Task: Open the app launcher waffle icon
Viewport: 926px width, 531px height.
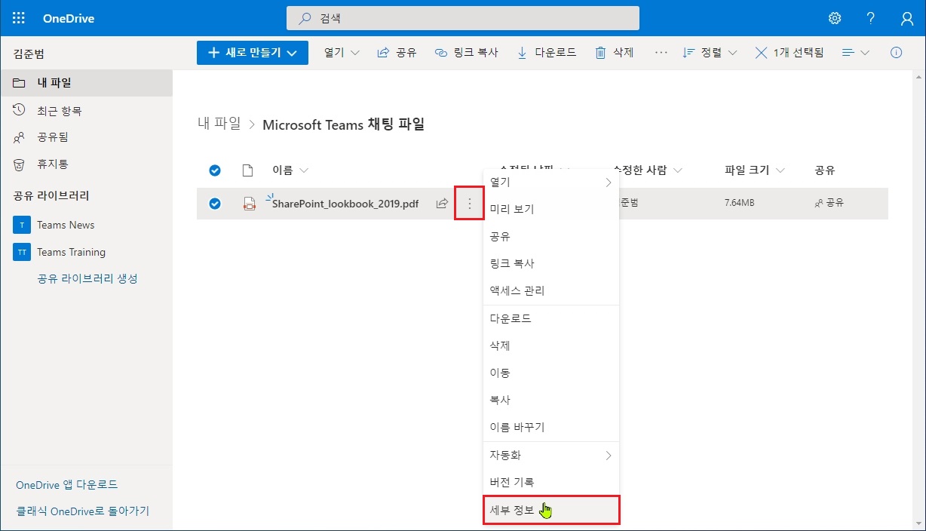Action: tap(19, 18)
